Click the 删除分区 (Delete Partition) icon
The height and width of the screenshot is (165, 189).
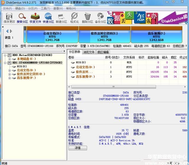coord(87,17)
